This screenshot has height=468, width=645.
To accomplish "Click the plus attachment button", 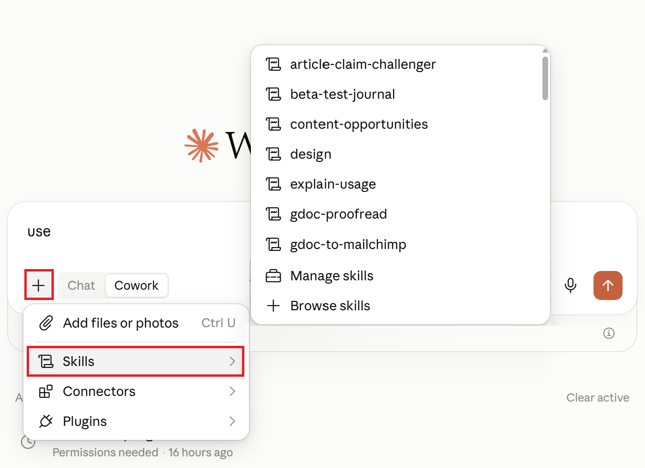I will pyautogui.click(x=39, y=285).
